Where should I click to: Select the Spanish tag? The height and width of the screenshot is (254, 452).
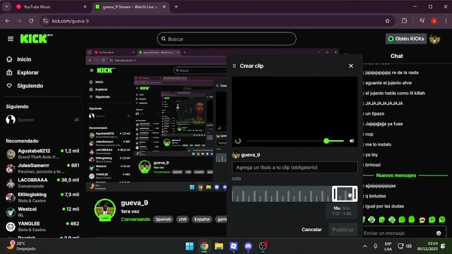pos(163,219)
